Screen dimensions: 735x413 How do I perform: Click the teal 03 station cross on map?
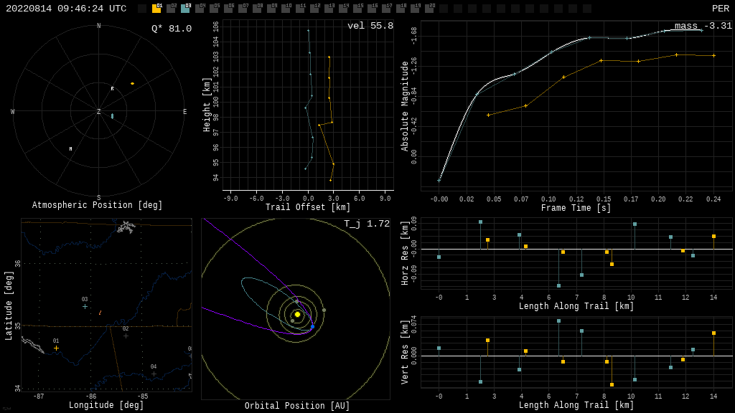point(85,306)
